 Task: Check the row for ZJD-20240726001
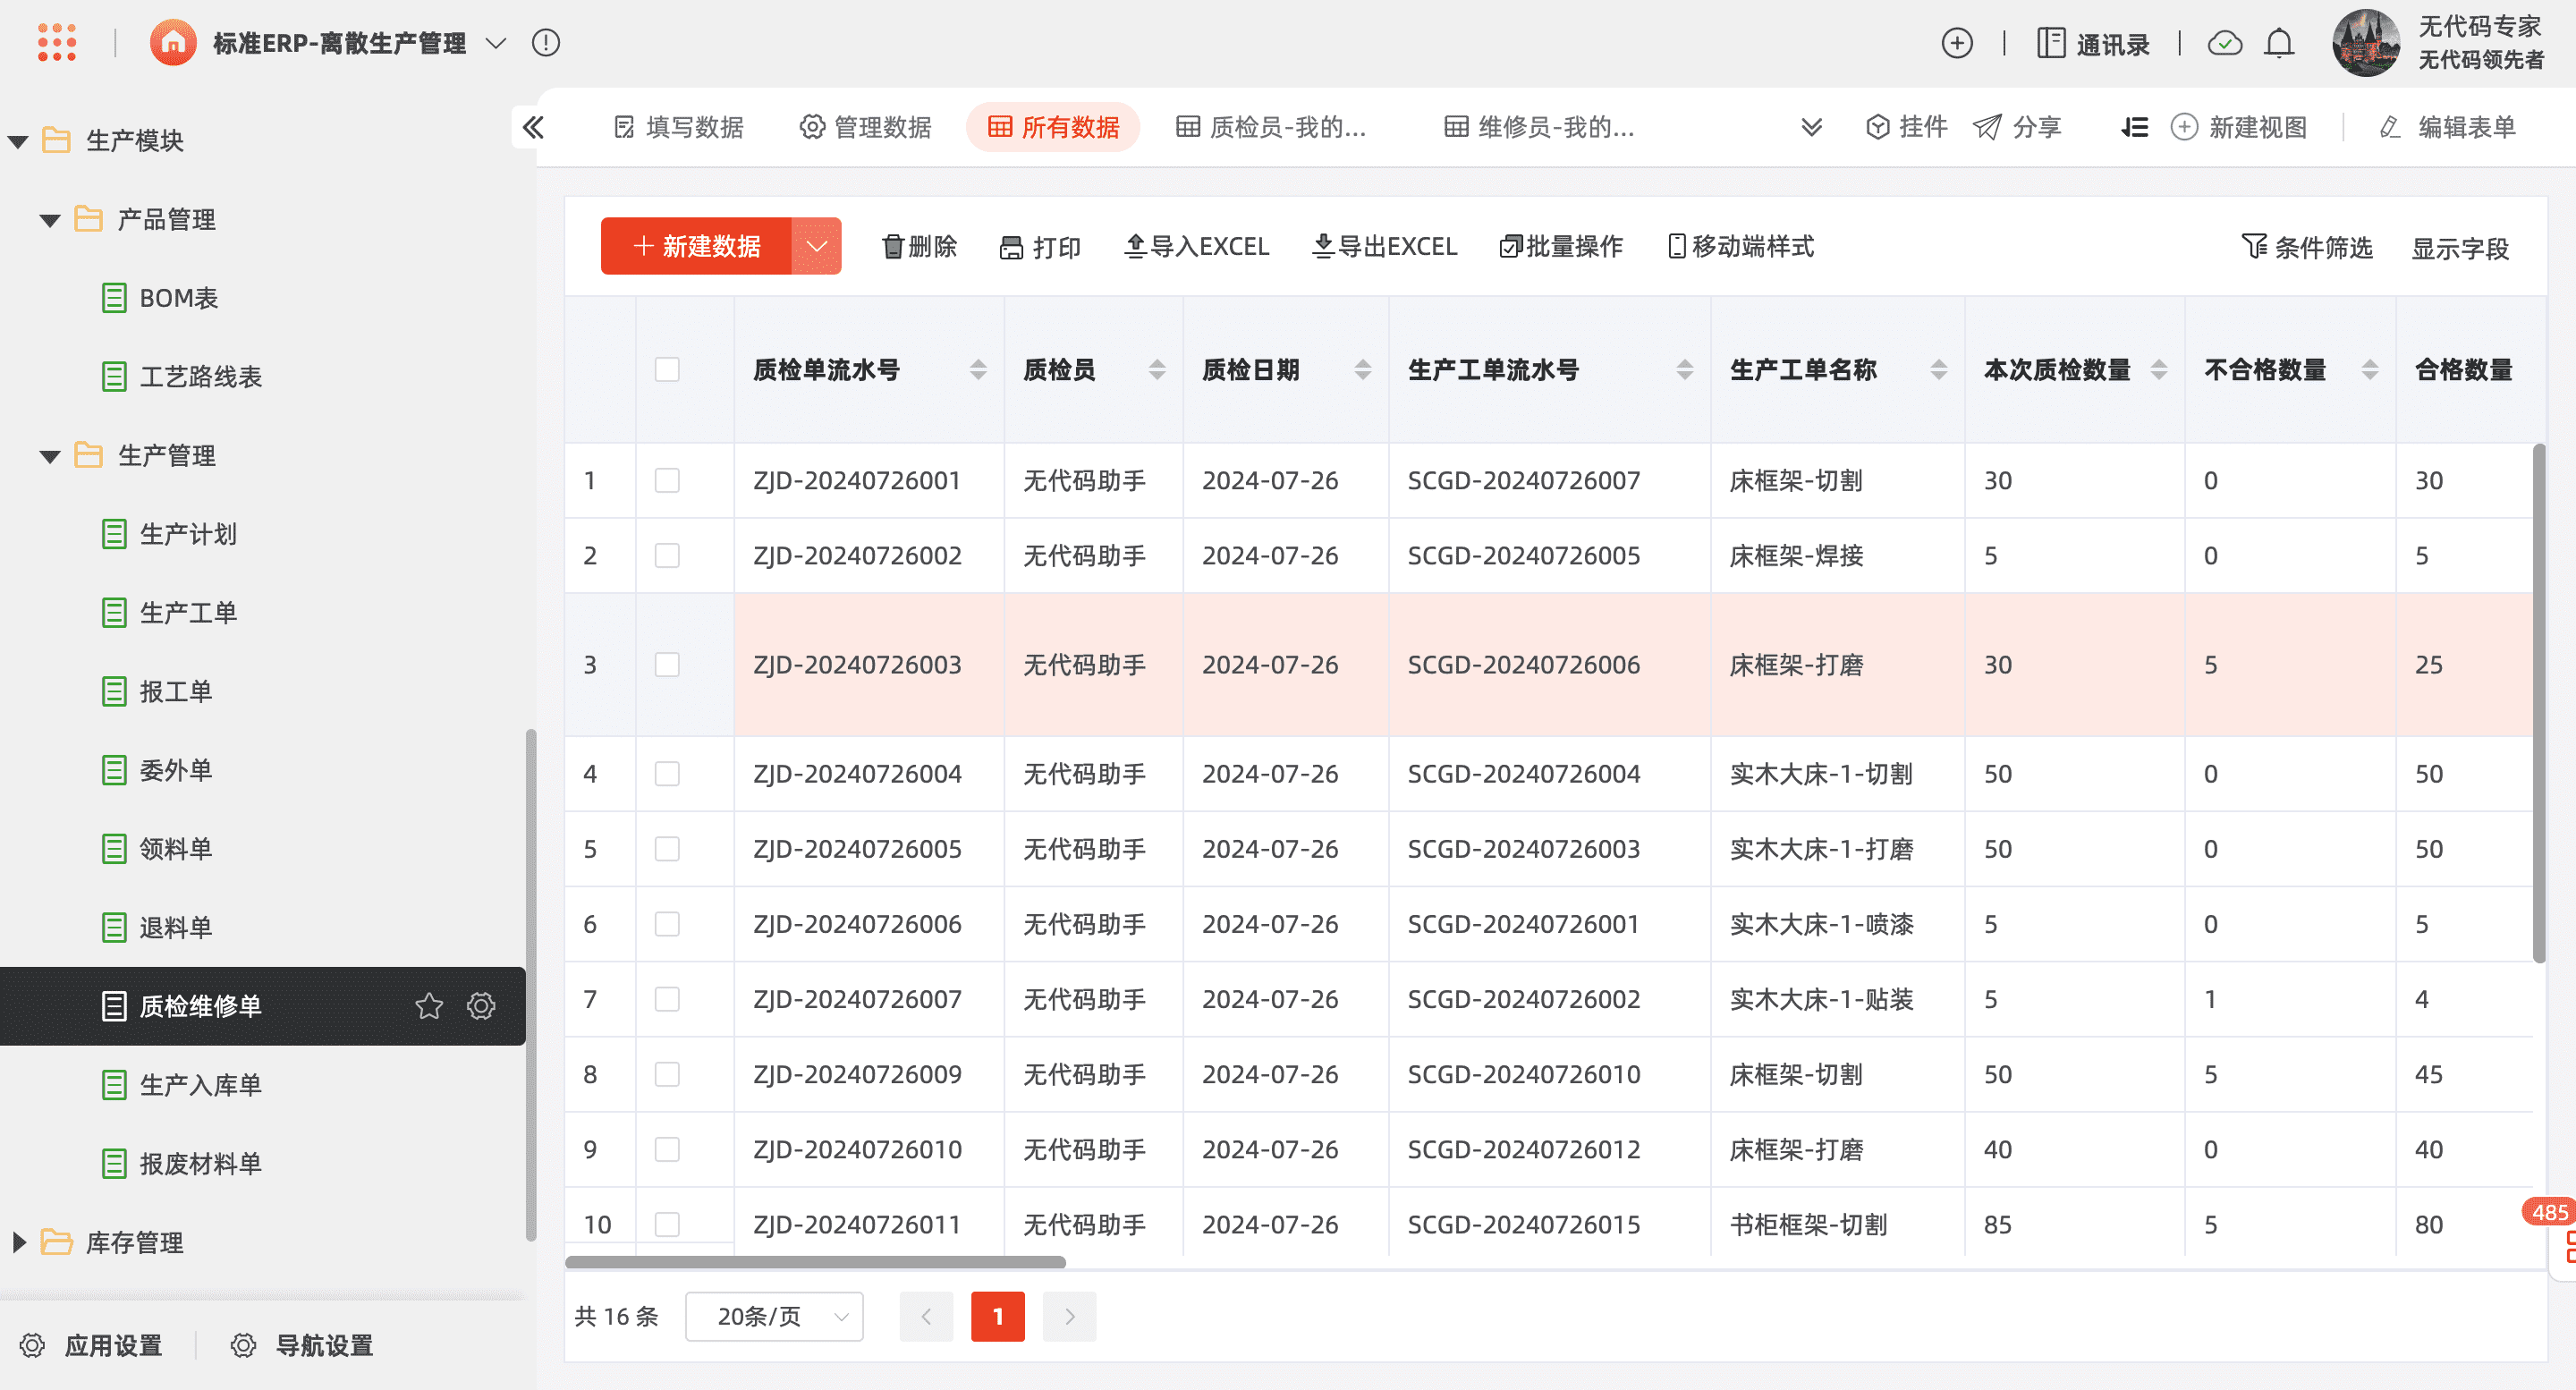click(667, 481)
